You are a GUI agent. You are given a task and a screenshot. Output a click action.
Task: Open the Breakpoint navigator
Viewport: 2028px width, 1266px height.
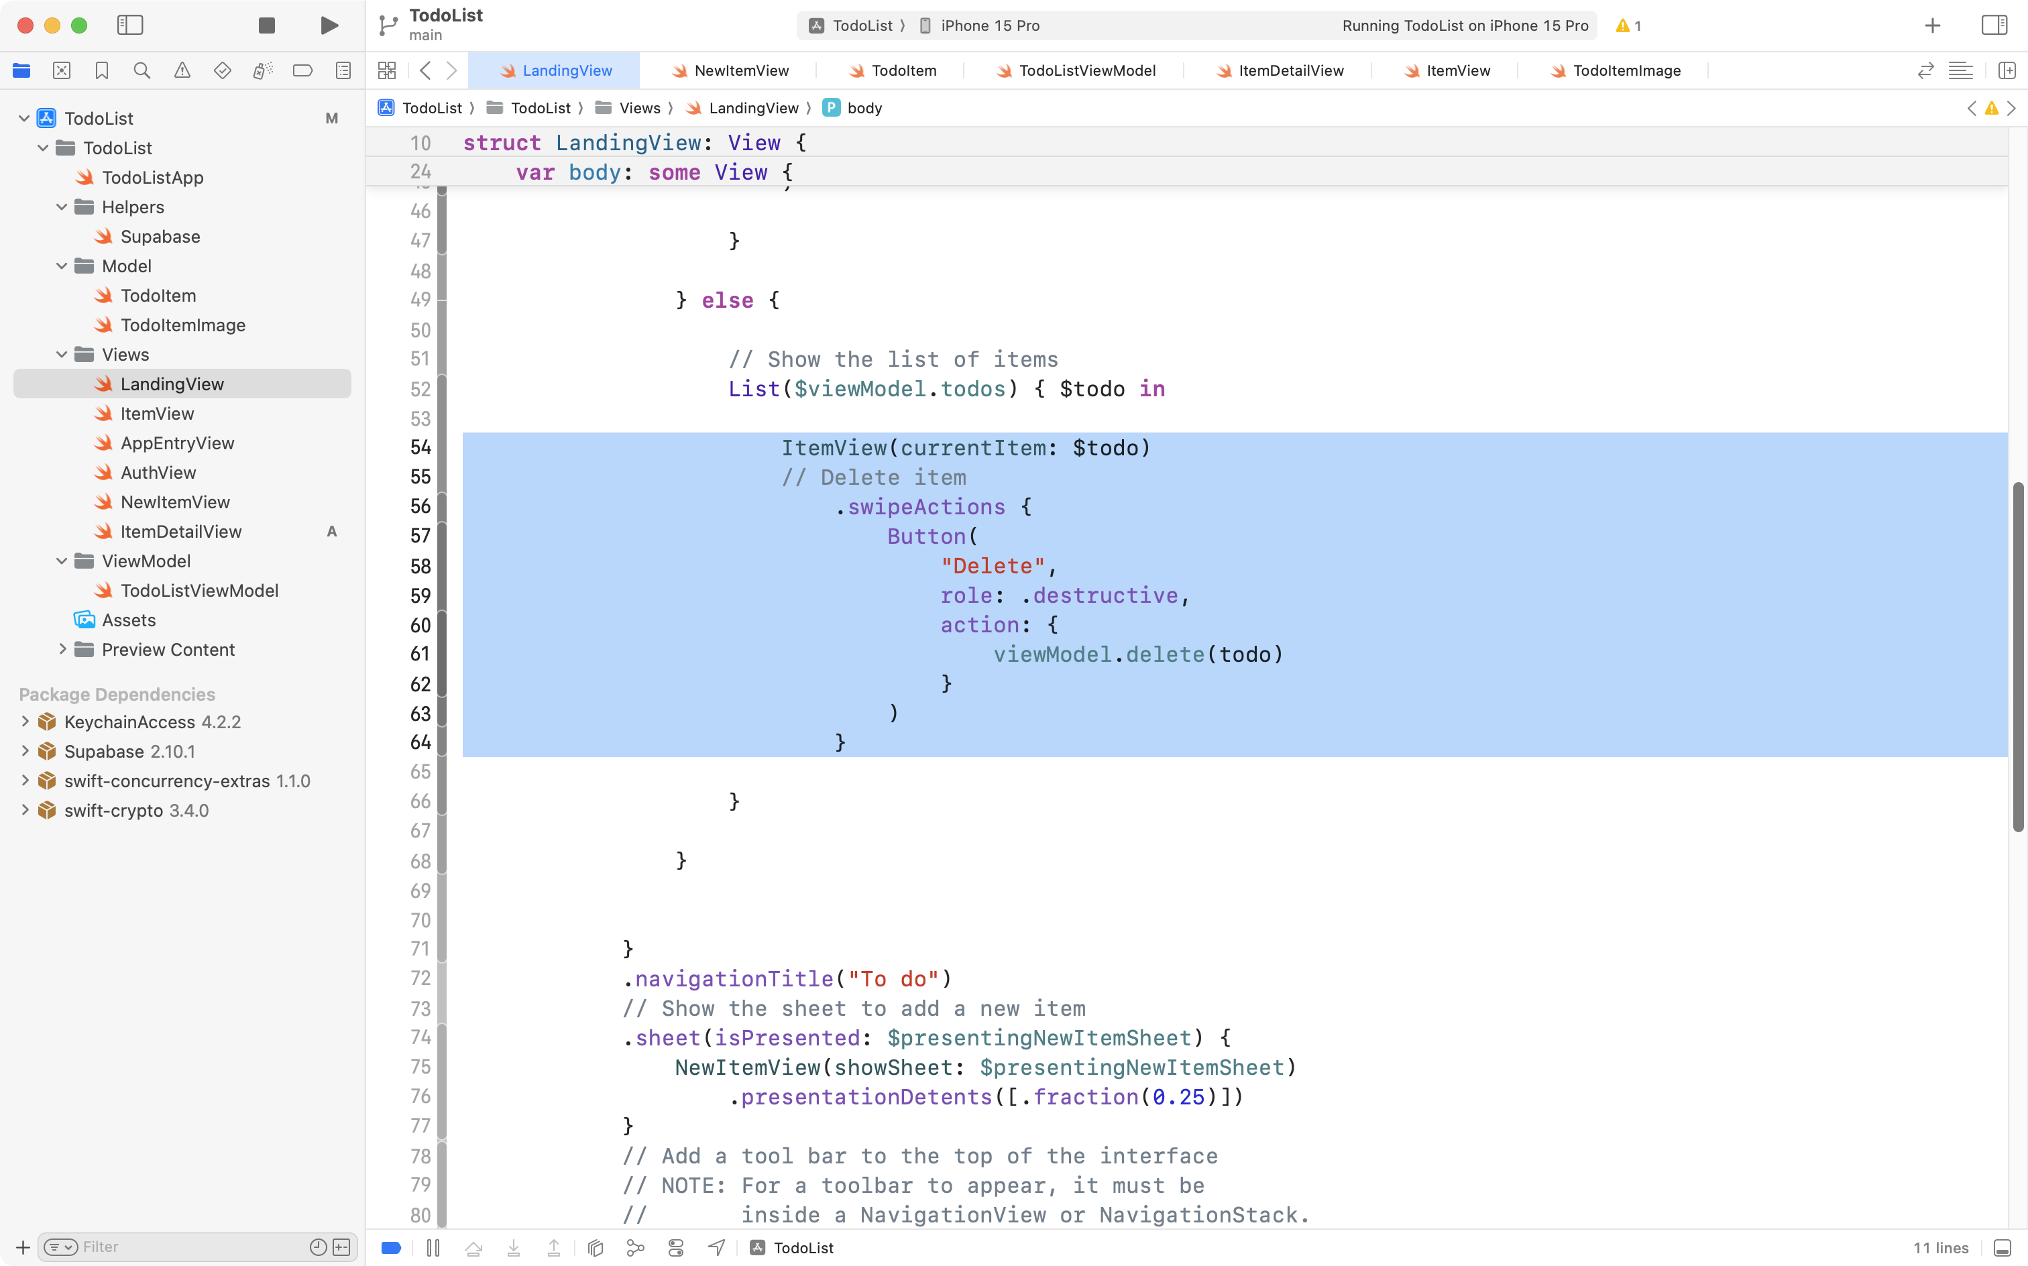(302, 70)
